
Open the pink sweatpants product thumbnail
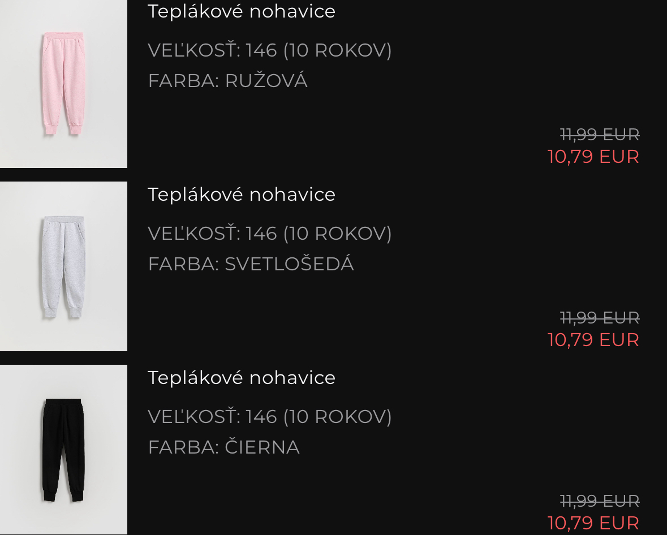tap(63, 84)
